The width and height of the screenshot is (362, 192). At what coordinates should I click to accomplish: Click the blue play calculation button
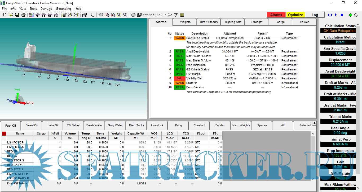pos(336,15)
